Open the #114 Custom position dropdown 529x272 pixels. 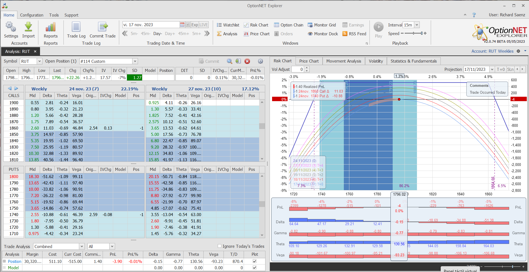point(135,61)
